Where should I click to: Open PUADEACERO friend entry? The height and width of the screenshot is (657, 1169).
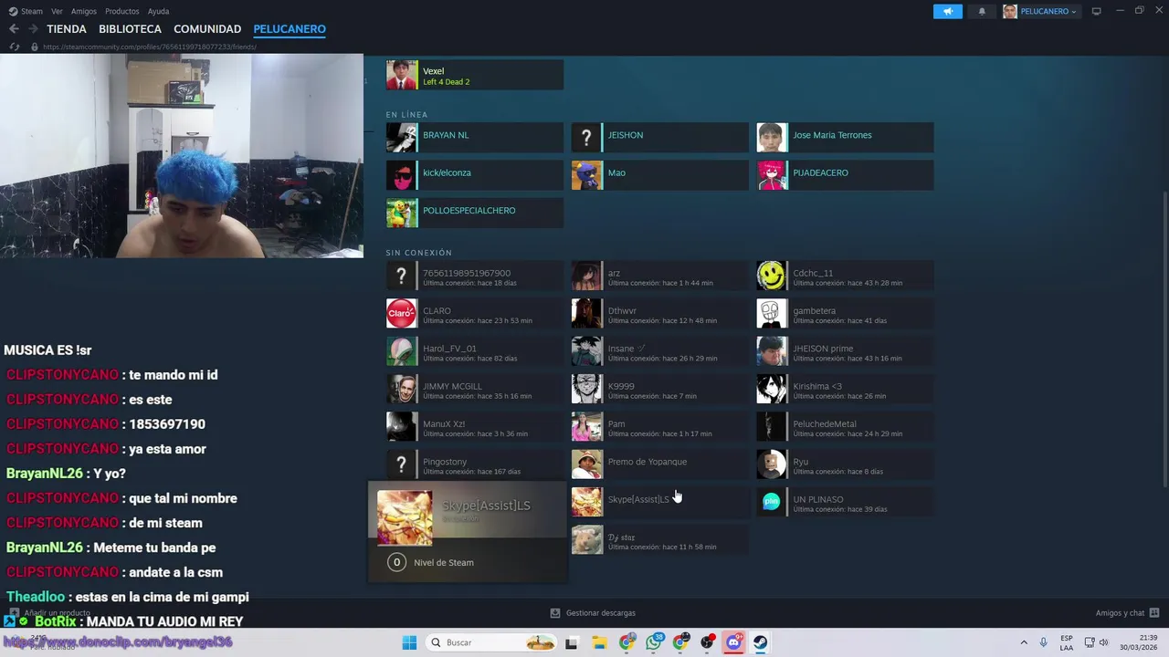845,175
